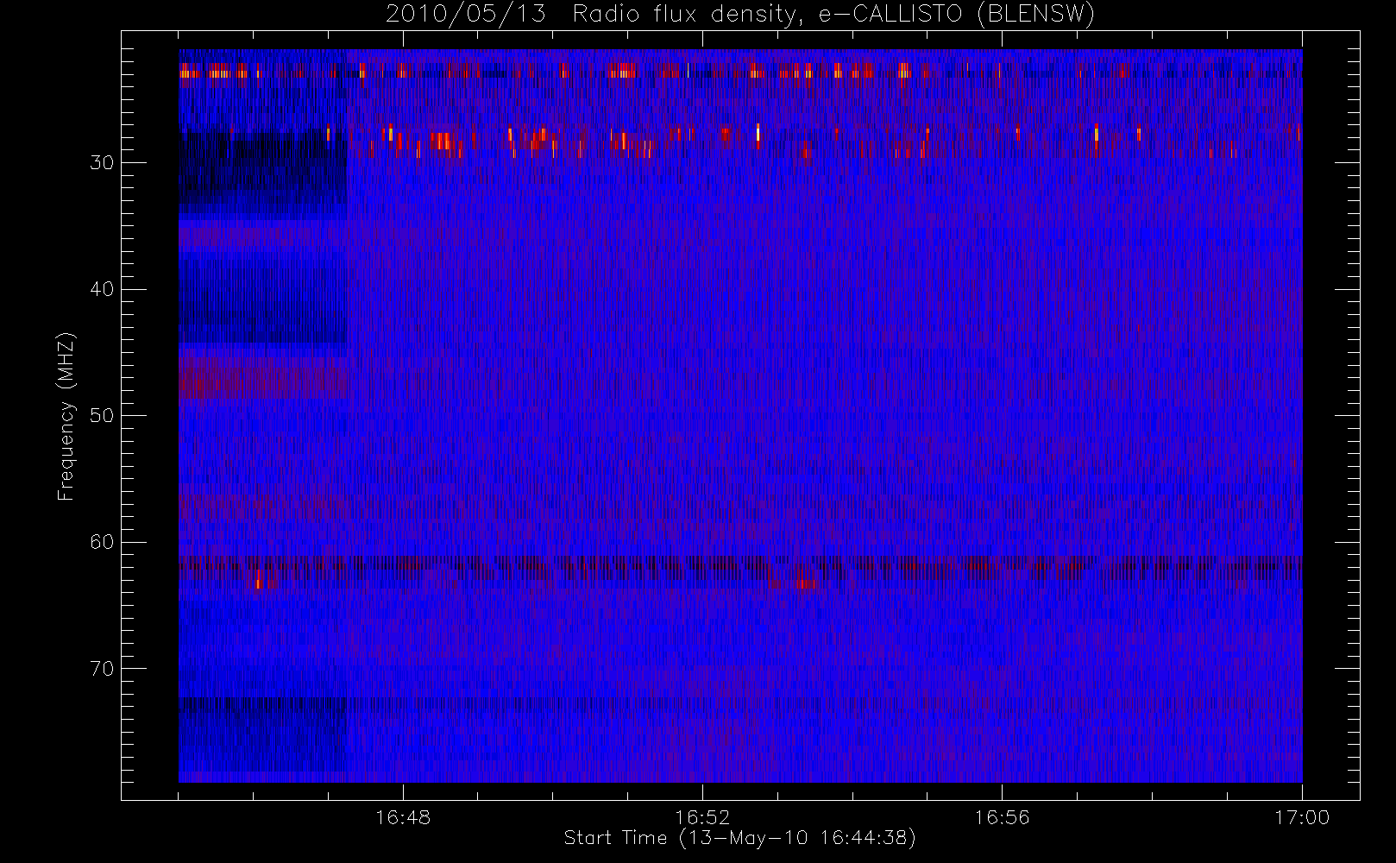The height and width of the screenshot is (863, 1396).
Task: Click the plot title '2010/05/13 Radio flux density, e-CALLISTO (BLENSW)'
Action: click(739, 15)
